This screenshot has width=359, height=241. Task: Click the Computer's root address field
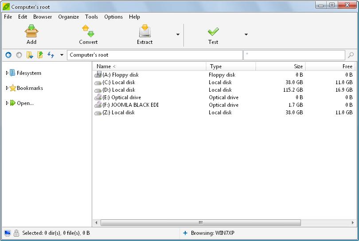[x=155, y=55]
